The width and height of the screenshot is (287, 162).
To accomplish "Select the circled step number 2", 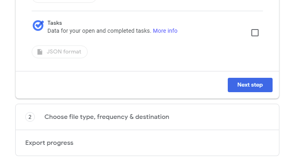I will pos(30,117).
